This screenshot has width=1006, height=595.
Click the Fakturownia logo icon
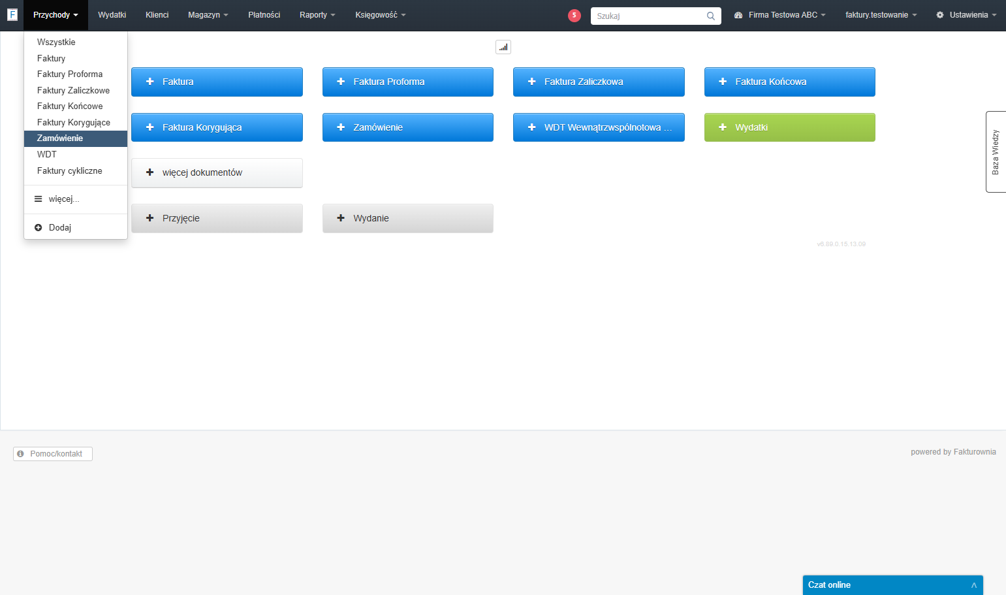pos(12,14)
